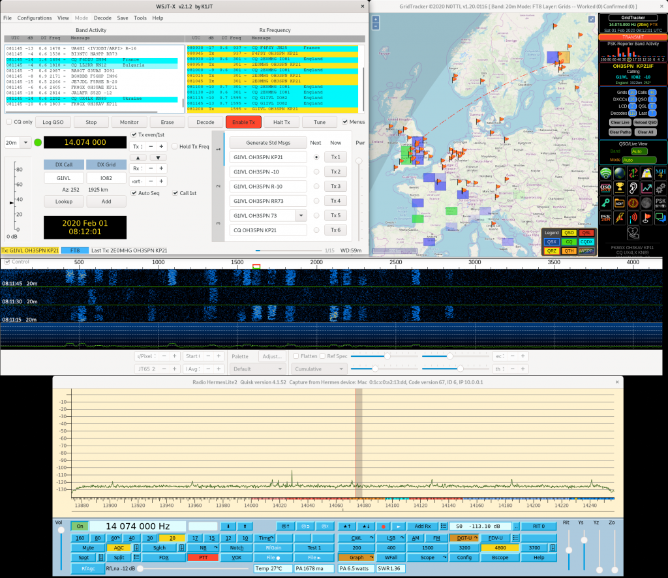This screenshot has height=578, width=668.
Task: Click the GridTracker map zoom-in plus button
Action: click(x=376, y=19)
